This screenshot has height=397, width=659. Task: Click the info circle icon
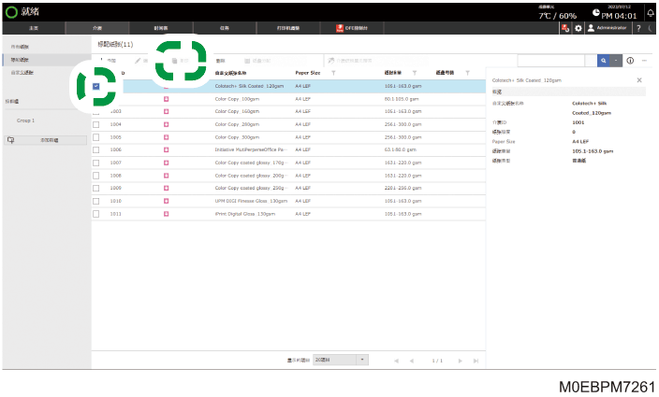(630, 61)
